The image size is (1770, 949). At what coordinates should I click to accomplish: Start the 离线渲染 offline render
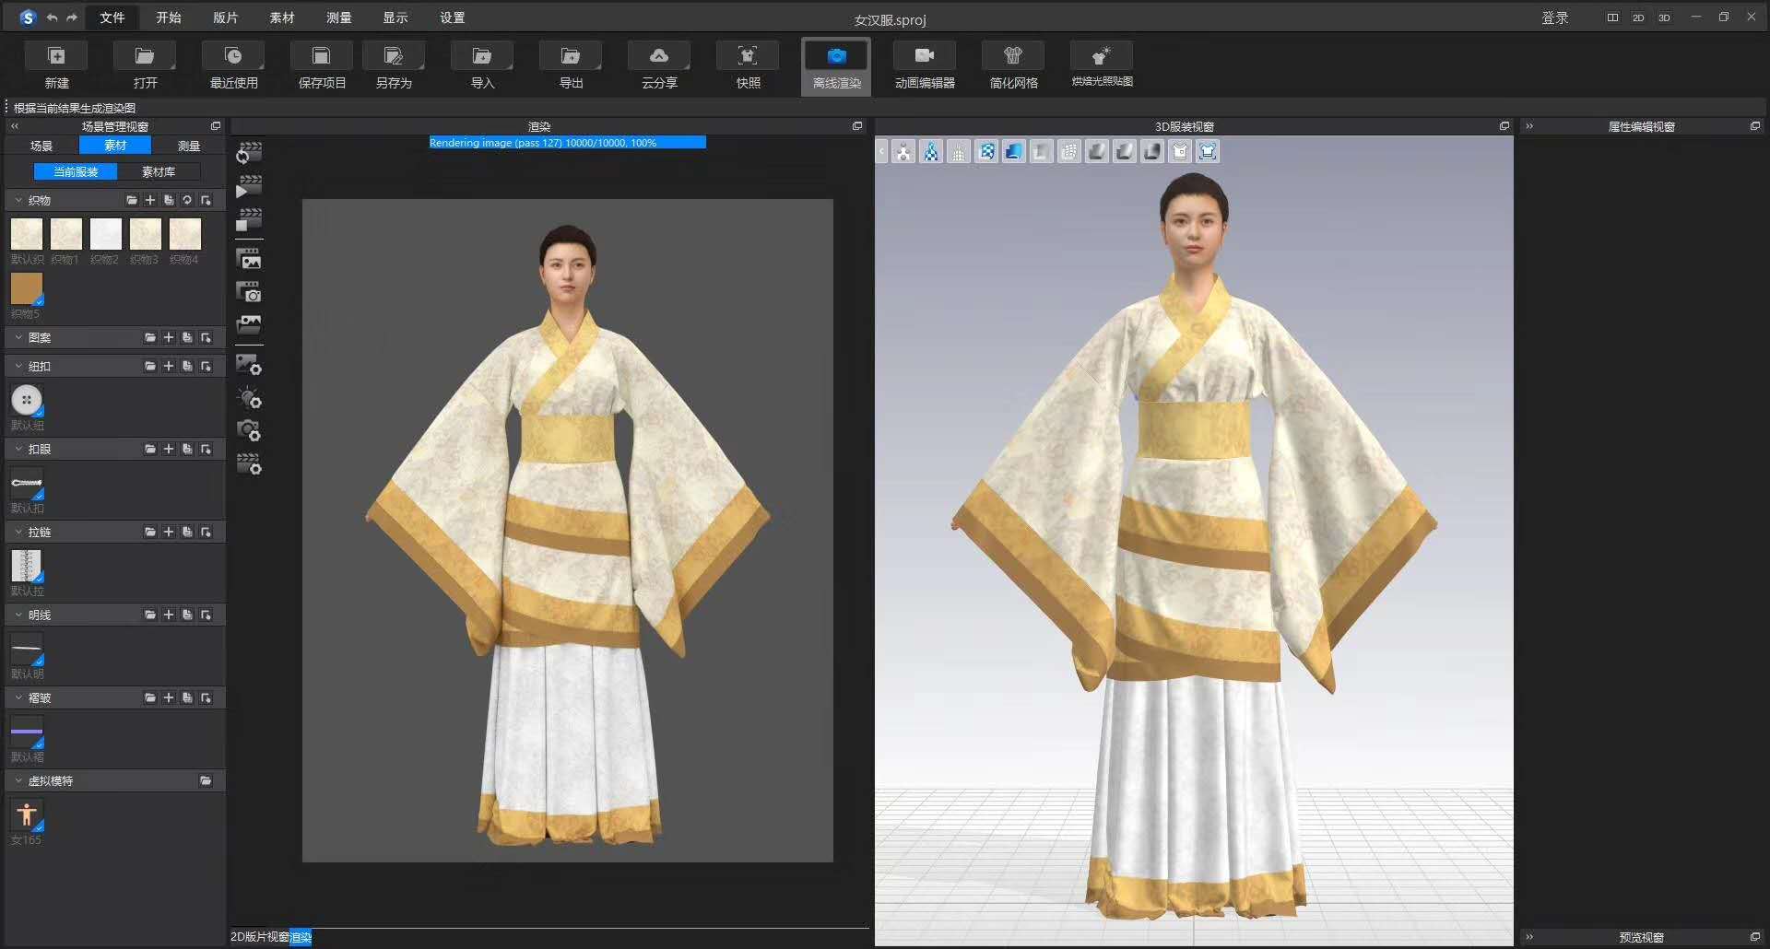click(834, 64)
